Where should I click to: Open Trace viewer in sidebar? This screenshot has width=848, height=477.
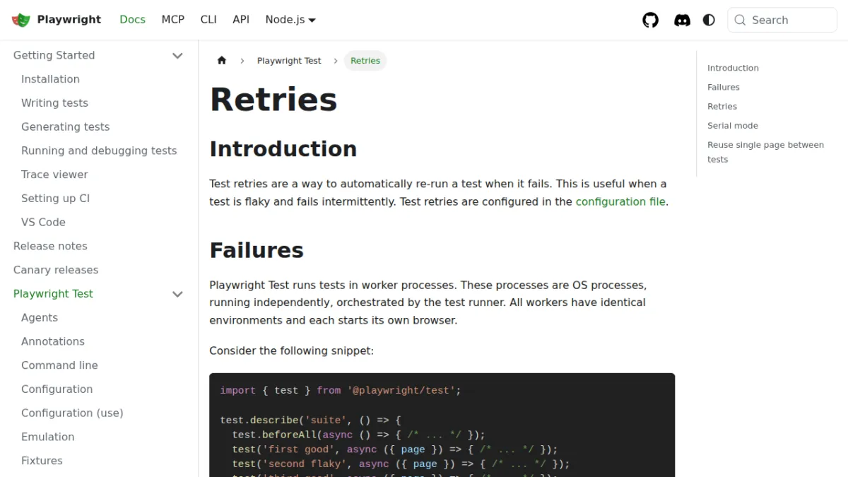54,175
